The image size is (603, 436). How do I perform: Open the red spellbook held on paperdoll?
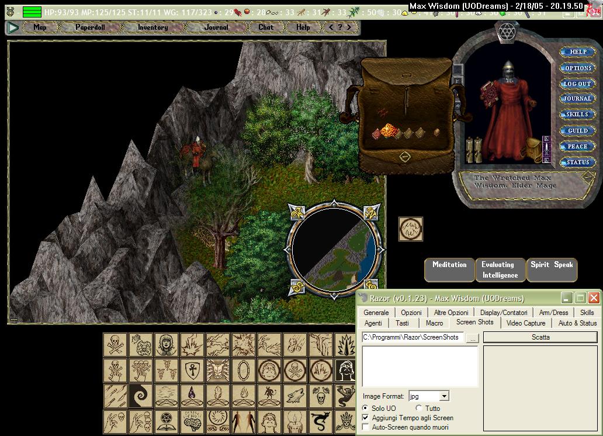[489, 94]
